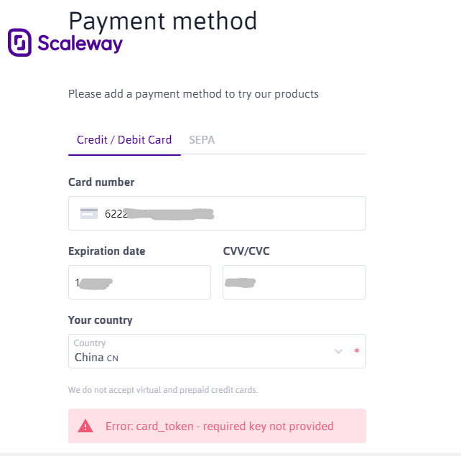
Task: Click the red required asterisk in country field
Action: coord(357,350)
